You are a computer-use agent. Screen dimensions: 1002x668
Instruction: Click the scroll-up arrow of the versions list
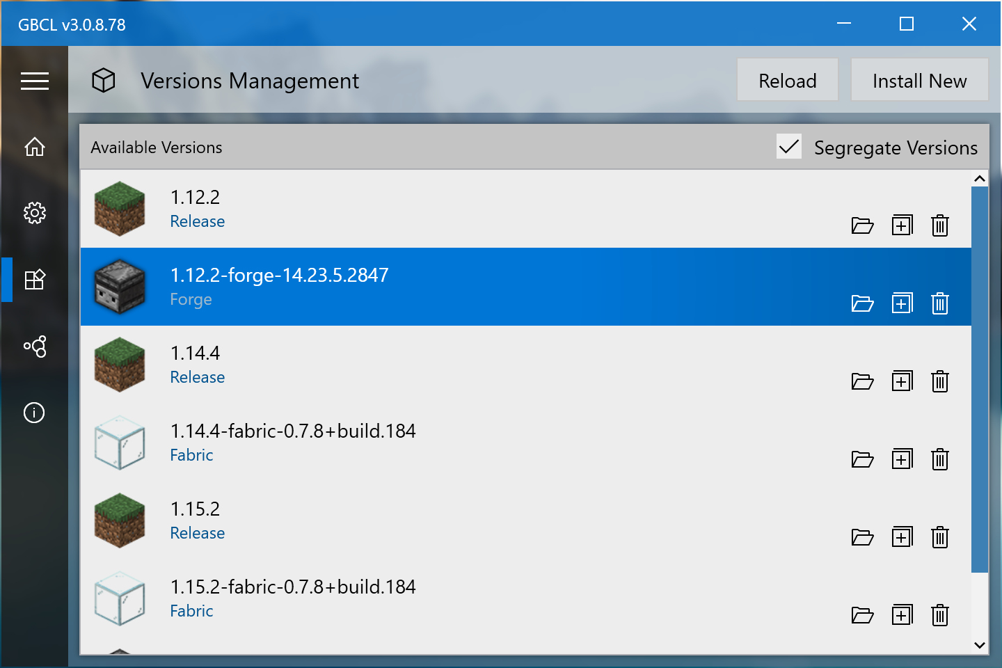coord(980,179)
